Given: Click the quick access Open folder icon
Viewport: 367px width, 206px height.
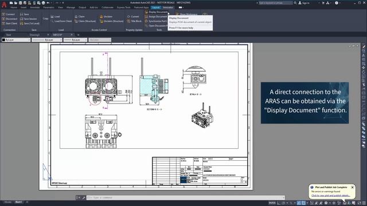Looking at the screenshot, I should pyautogui.click(x=15, y=3).
